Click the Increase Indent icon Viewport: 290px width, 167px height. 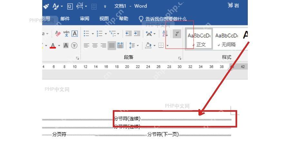pyautogui.click(x=137, y=33)
